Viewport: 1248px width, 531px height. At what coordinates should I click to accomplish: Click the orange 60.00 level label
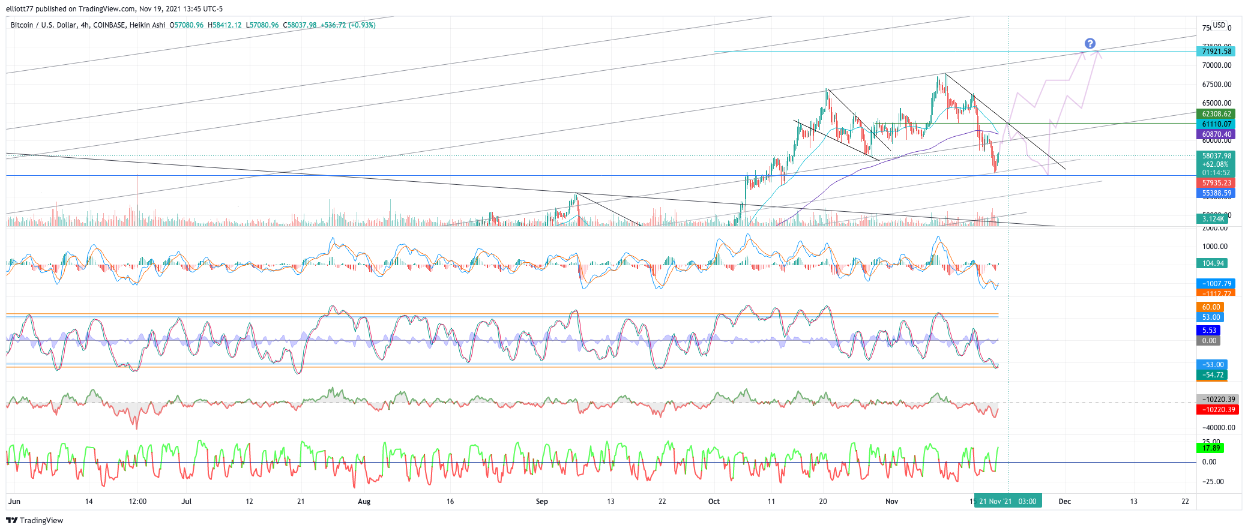(x=1210, y=307)
